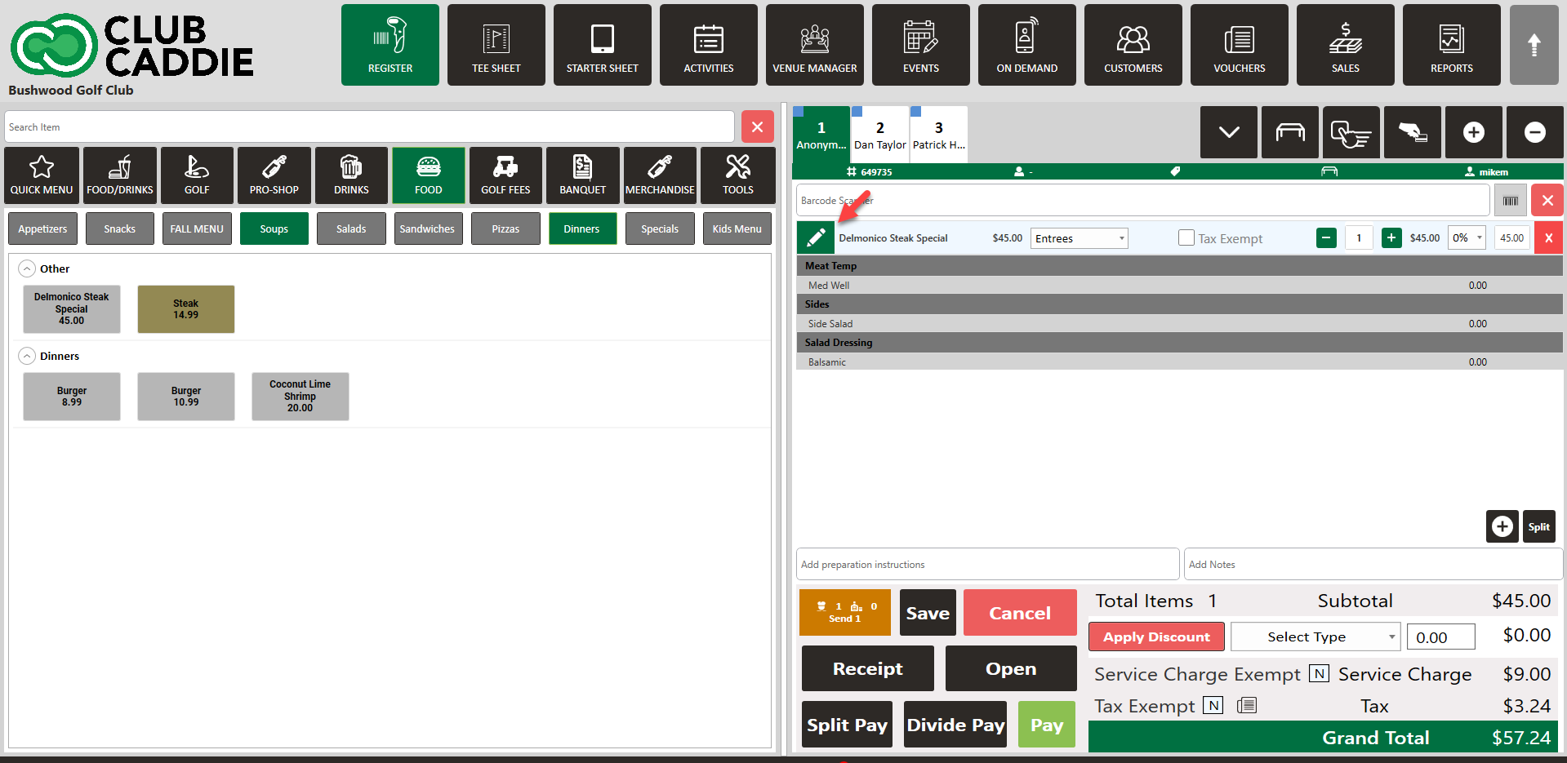Open the Venue Manager module
1567x763 pixels.
pyautogui.click(x=814, y=45)
